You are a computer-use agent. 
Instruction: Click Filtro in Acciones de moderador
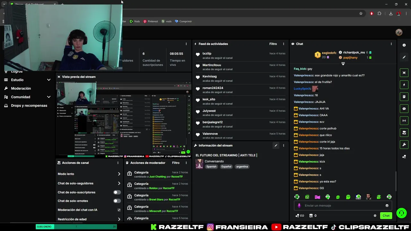coord(176,163)
